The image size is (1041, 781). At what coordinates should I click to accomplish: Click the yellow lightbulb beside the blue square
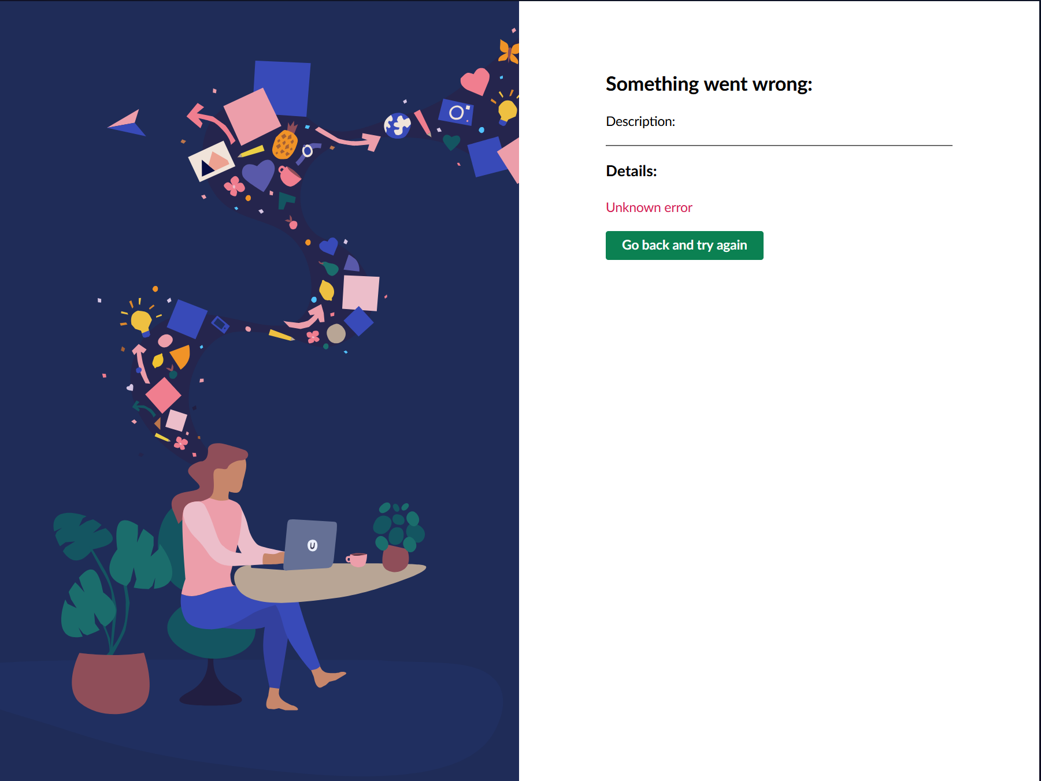[141, 321]
